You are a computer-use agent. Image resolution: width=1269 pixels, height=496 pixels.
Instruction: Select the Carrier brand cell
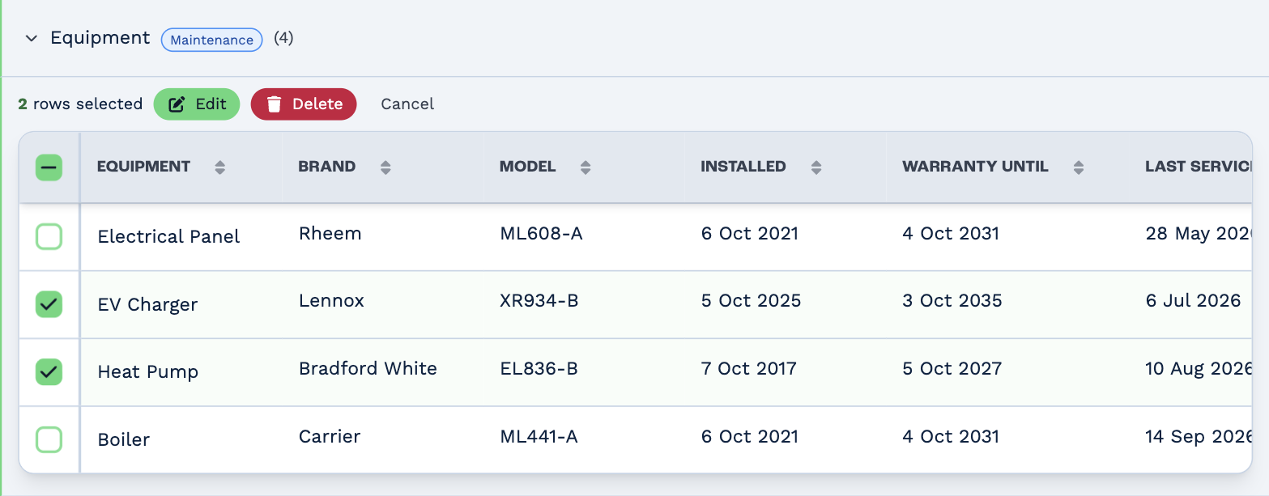pyautogui.click(x=330, y=437)
